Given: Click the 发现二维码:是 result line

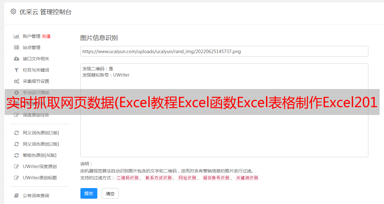Looking at the screenshot, I should point(98,69).
